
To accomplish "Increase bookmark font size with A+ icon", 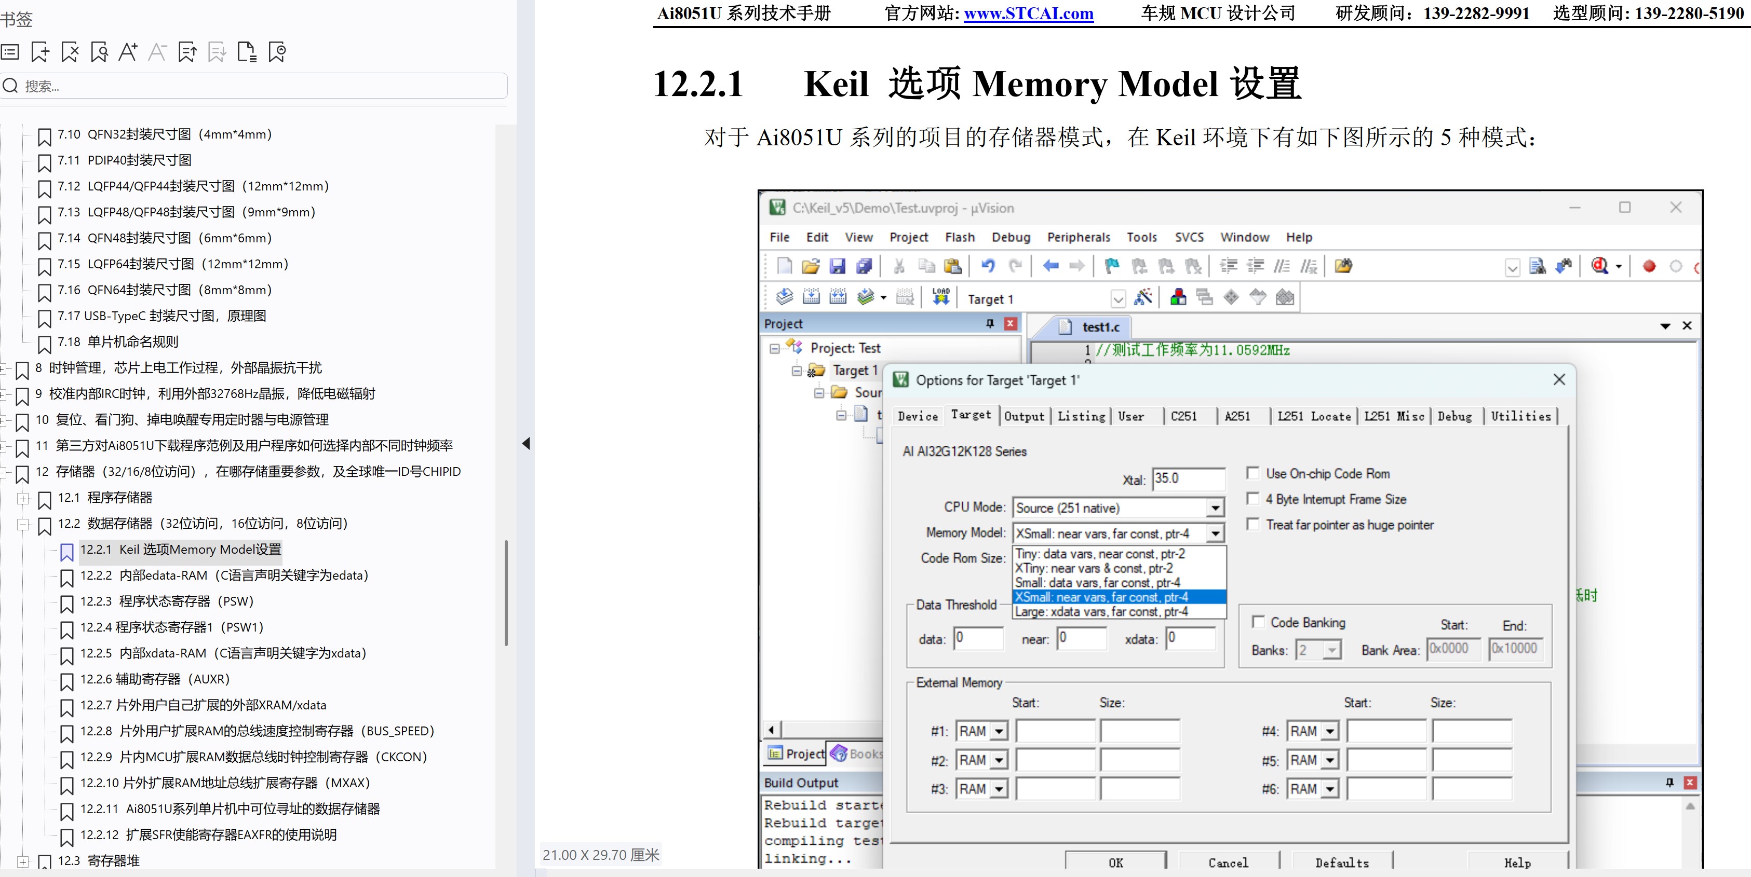I will coord(128,52).
